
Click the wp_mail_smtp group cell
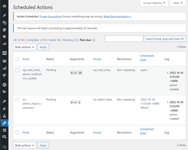102,70
